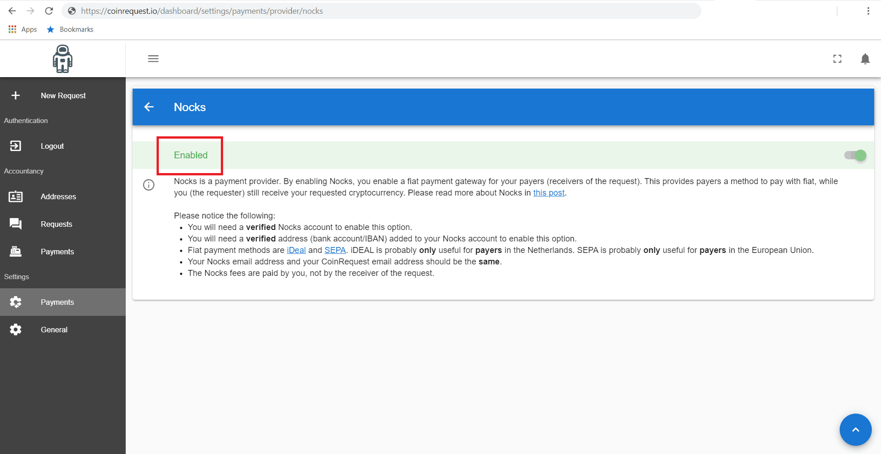
Task: Click the CoinRequest robot logo
Action: point(62,59)
